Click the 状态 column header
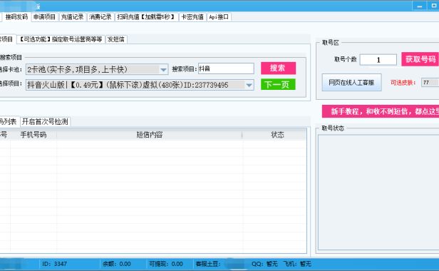Image resolution: width=439 pixels, height=271 pixels. pyautogui.click(x=277, y=135)
